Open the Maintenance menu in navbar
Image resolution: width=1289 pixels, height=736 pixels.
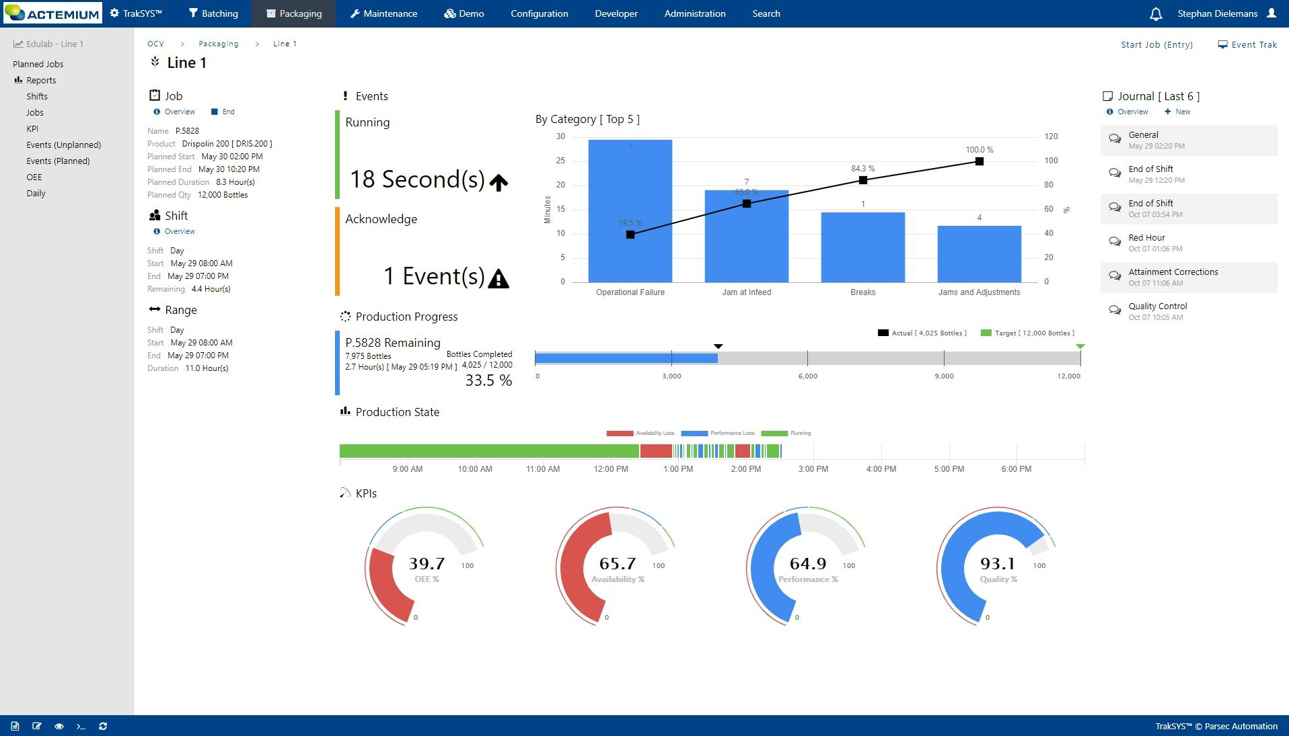[x=383, y=13]
